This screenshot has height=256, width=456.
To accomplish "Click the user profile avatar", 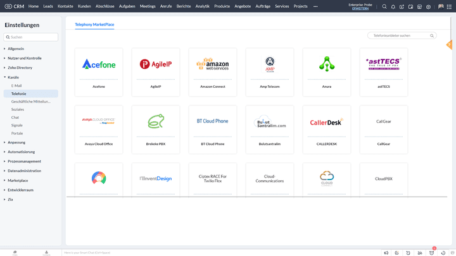I will [441, 6].
